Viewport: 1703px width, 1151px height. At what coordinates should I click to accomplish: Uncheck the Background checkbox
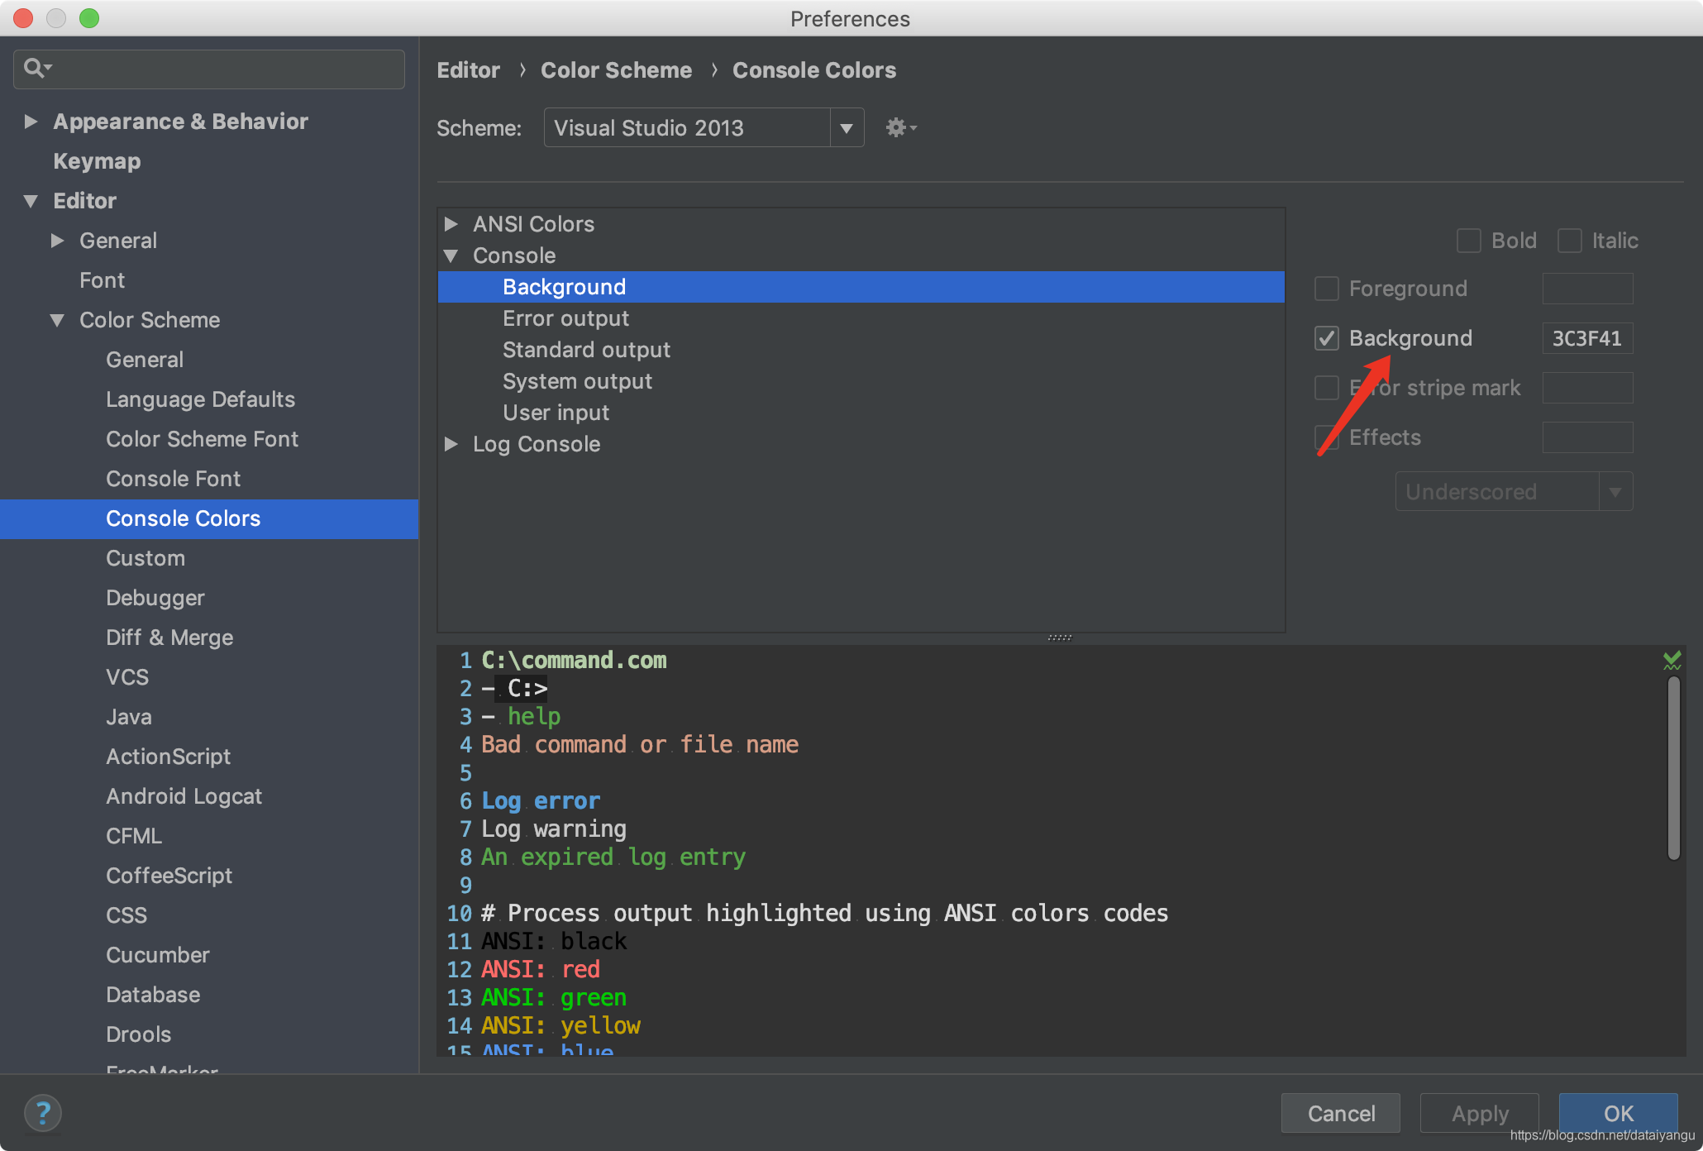click(x=1327, y=338)
